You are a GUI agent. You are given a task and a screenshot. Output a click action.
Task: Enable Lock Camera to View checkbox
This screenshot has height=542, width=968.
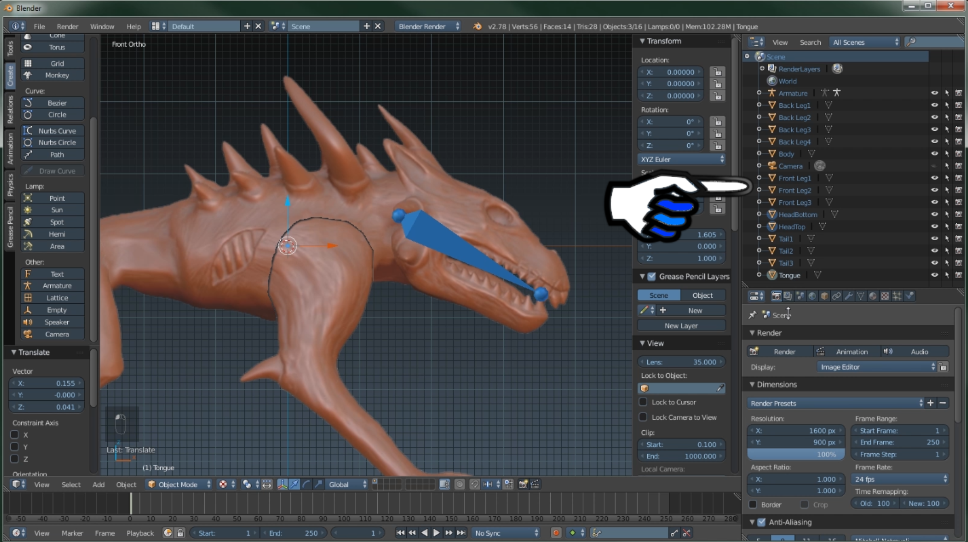click(643, 417)
